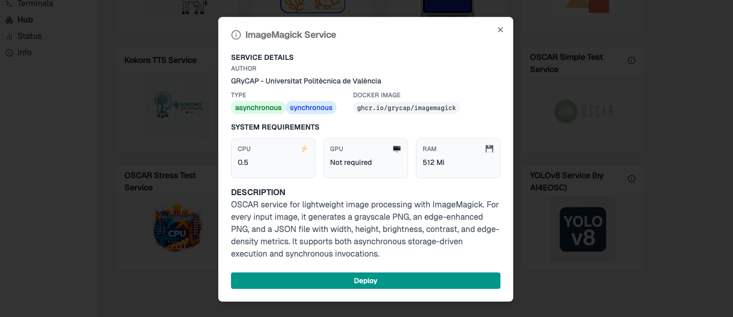Viewport: 733px width, 317px height.
Task: Open info for OSCAR Simple Test Service
Action: (x=631, y=60)
